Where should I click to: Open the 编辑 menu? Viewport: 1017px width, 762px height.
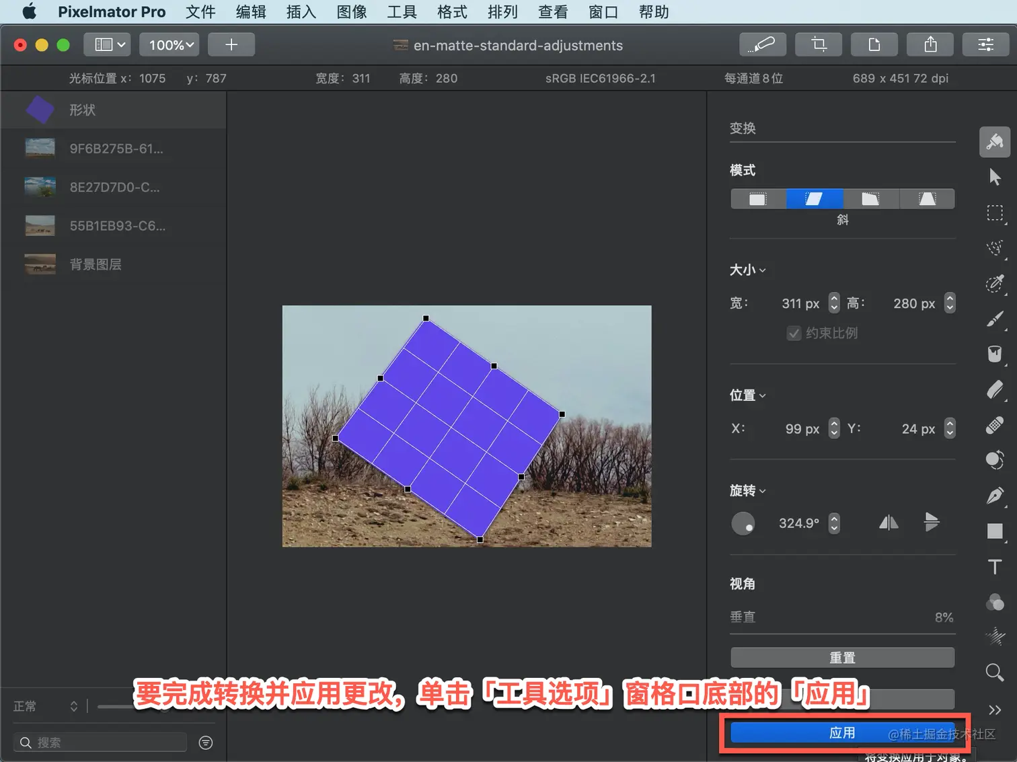(x=251, y=11)
